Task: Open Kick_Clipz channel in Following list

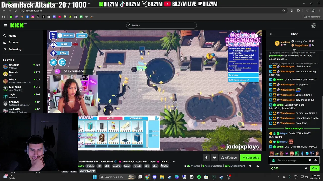Action: [x=21, y=88]
